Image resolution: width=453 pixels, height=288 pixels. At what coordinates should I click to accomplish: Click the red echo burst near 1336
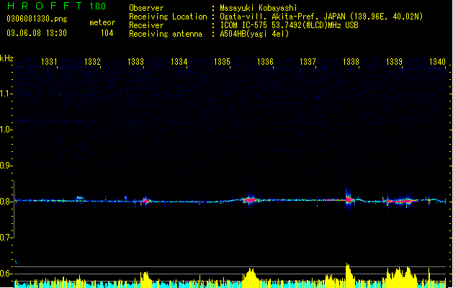coord(250,199)
